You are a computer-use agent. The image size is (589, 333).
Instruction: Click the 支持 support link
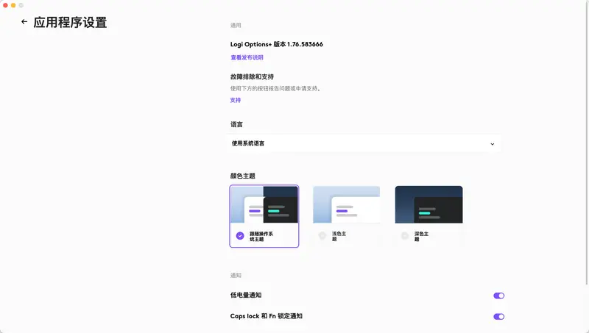236,100
